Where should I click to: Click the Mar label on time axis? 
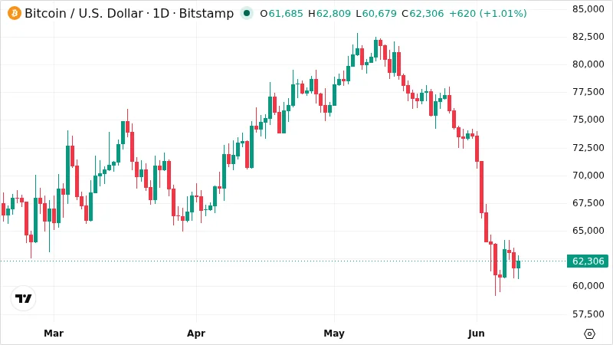(54, 333)
